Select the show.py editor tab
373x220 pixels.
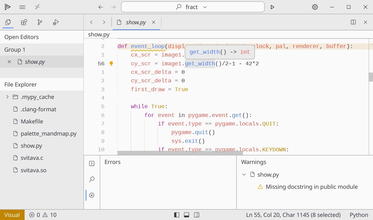coord(136,22)
